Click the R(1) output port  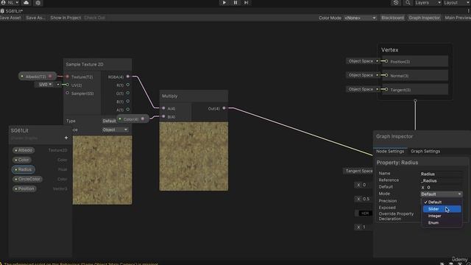tap(128, 85)
